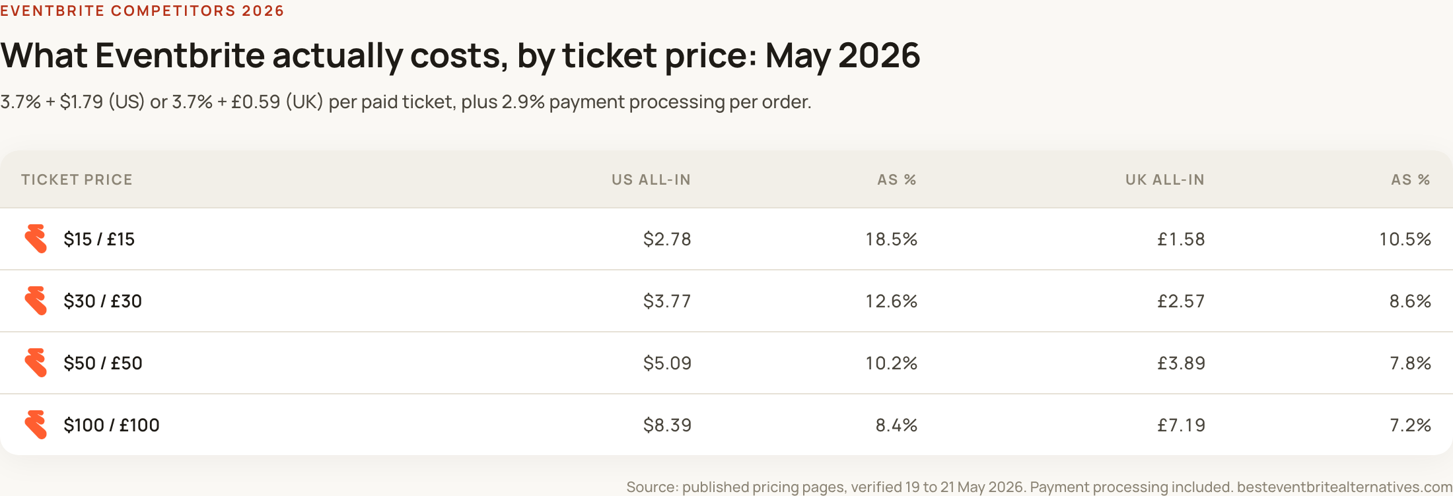Screen dimensions: 1453x496
Task: Click the $2.78 US all-in value
Action: point(667,239)
